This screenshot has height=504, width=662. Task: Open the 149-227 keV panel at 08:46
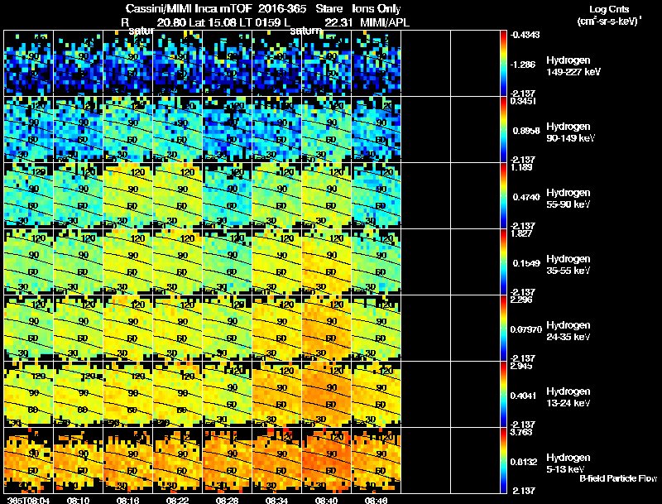[x=376, y=64]
